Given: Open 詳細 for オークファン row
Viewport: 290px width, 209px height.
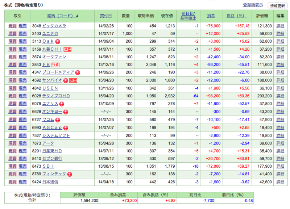Looking at the screenshot, I should [280, 57].
